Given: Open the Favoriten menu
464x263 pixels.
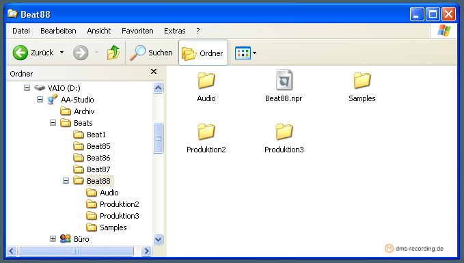Looking at the screenshot, I should pos(137,31).
